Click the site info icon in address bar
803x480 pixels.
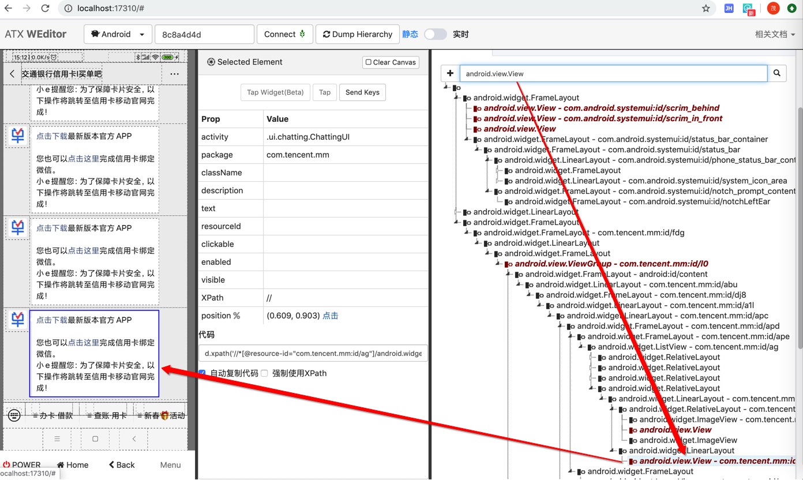pos(67,8)
